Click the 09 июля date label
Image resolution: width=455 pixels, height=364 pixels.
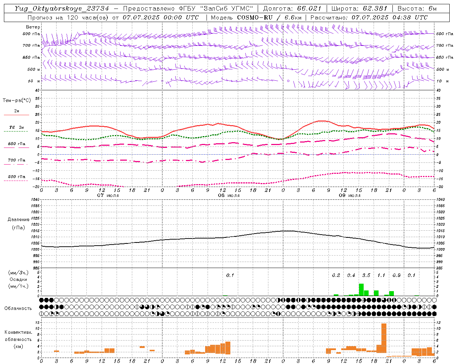(350, 196)
